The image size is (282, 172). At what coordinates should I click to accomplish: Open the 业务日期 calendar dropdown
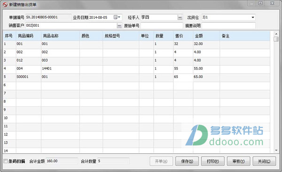(117, 17)
